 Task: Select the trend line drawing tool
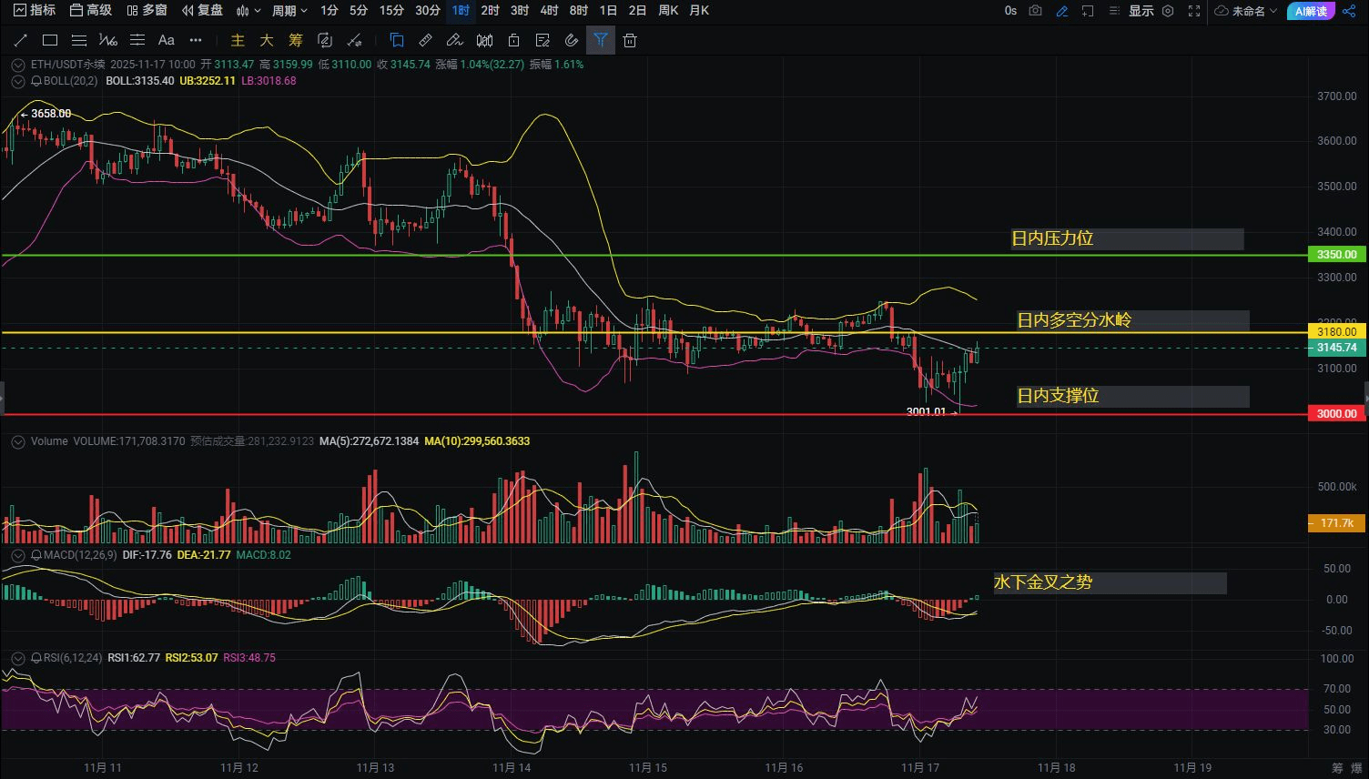(21, 40)
